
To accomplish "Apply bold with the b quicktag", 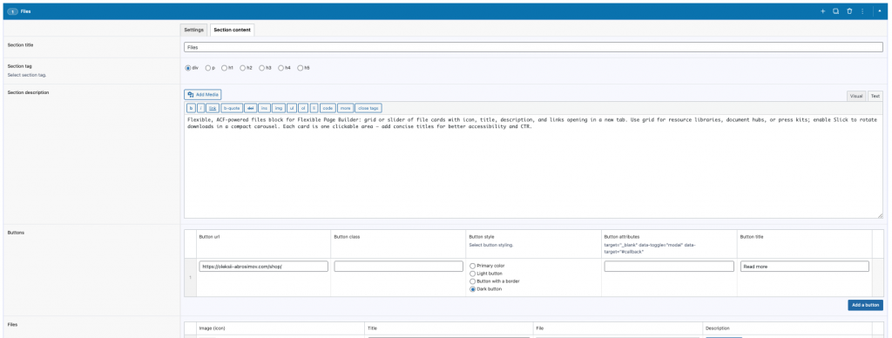I will click(191, 107).
